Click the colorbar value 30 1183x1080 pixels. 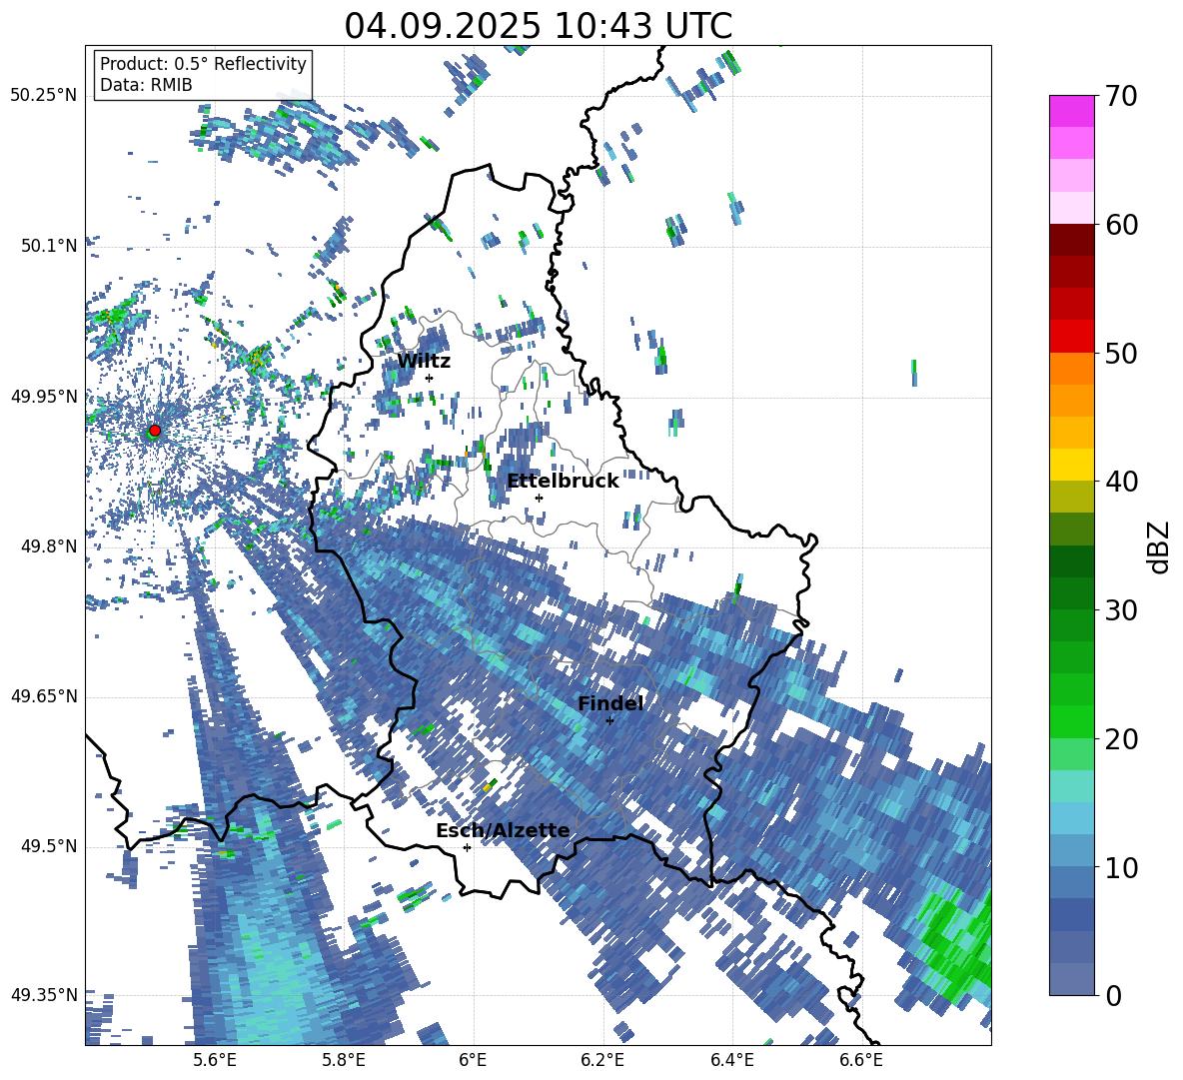point(1121,610)
